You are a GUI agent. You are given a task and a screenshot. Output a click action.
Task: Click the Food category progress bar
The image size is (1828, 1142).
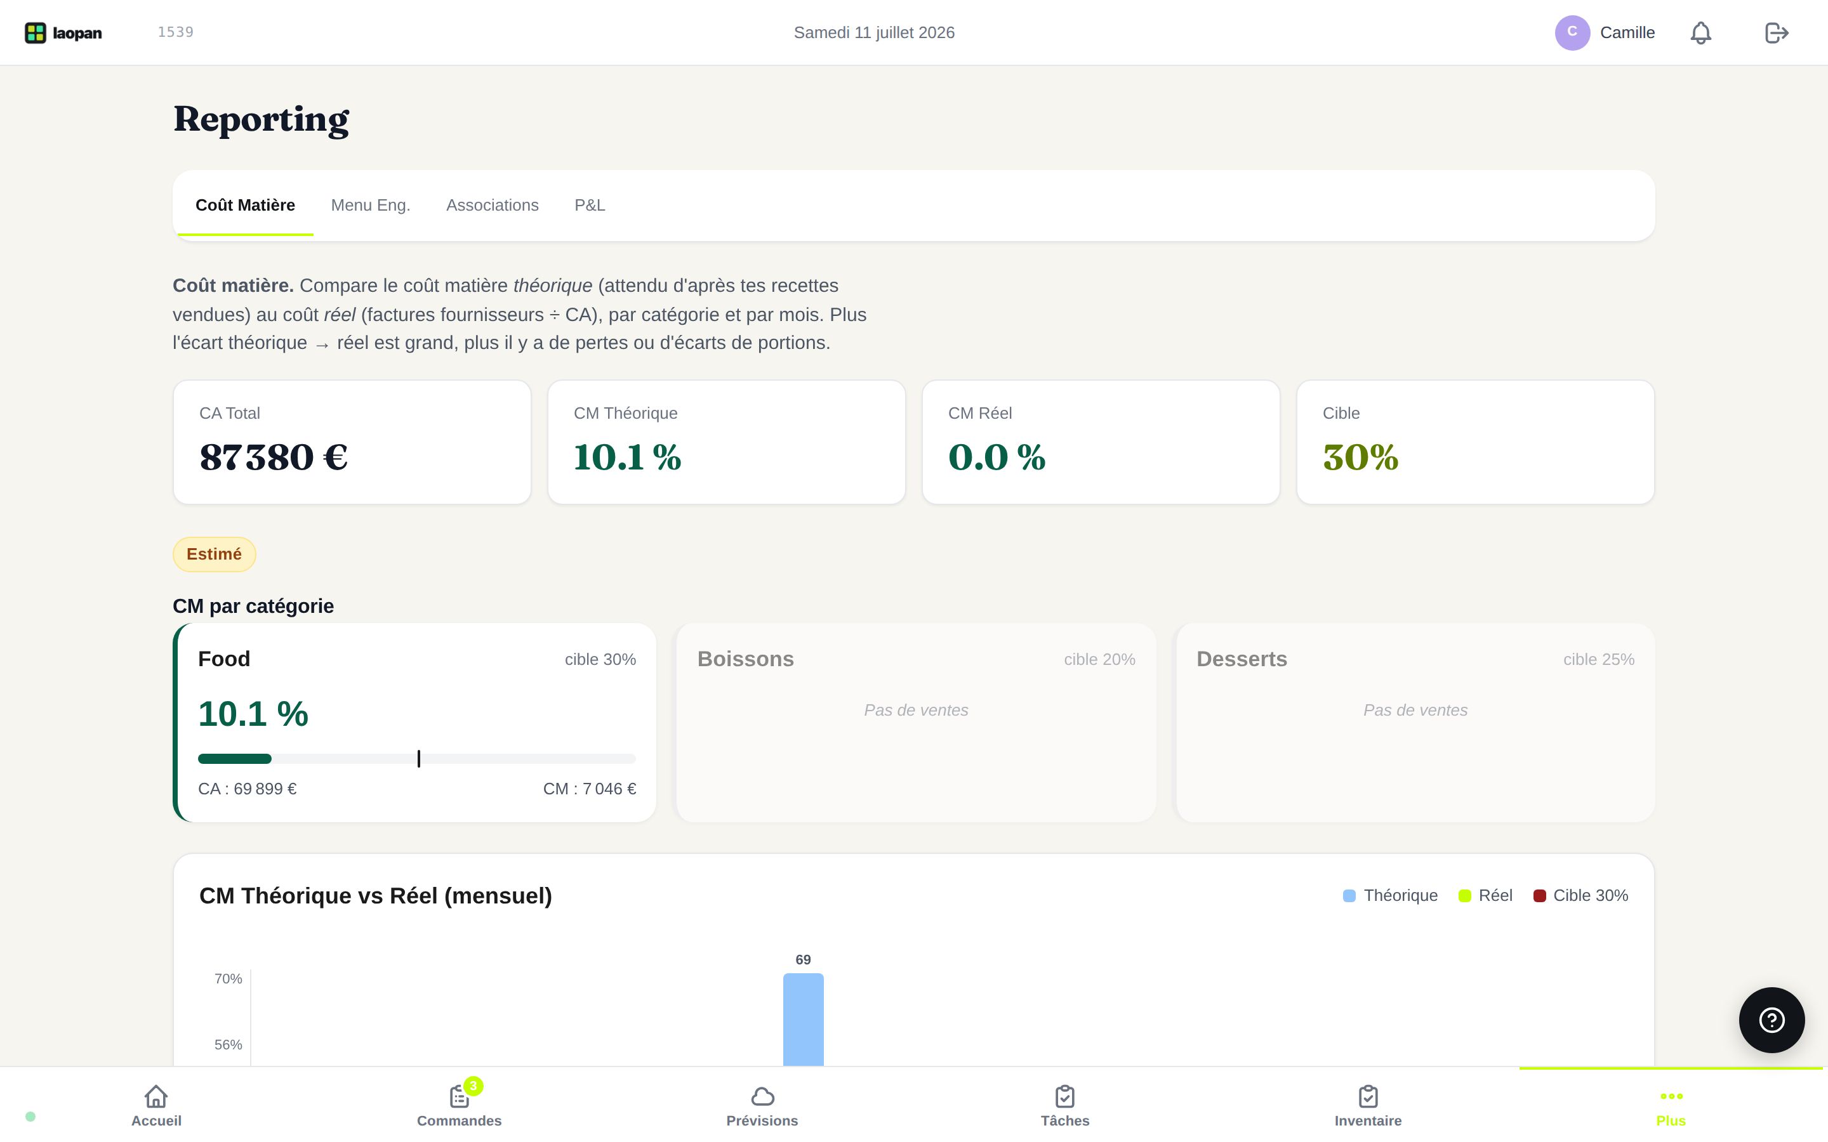(x=417, y=758)
